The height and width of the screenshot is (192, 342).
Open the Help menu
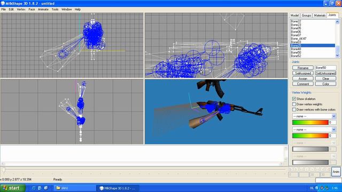pos(77,10)
